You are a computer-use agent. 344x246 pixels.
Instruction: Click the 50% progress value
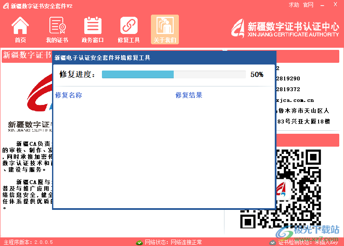click(x=257, y=74)
